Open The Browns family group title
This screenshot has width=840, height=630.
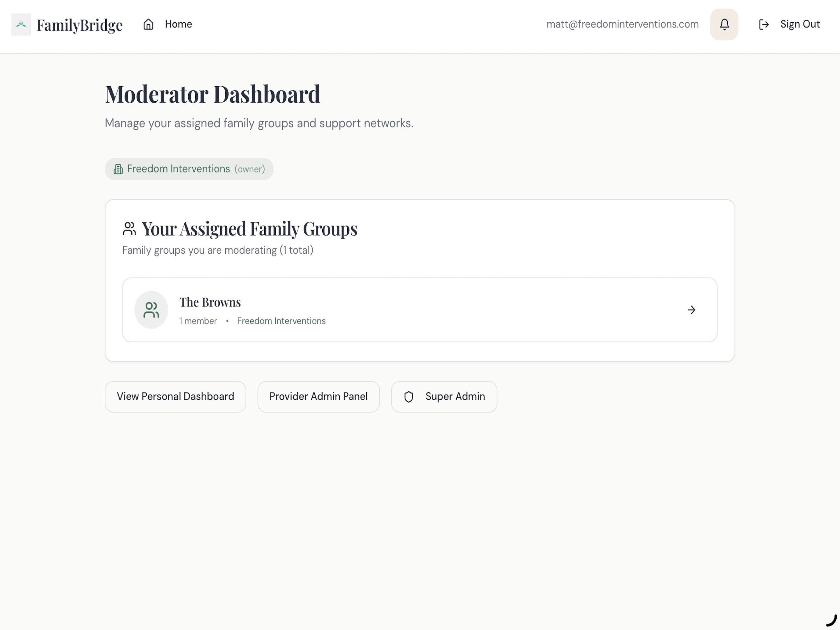pos(210,302)
